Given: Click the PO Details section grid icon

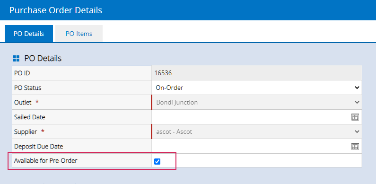Looking at the screenshot, I should click(16, 58).
